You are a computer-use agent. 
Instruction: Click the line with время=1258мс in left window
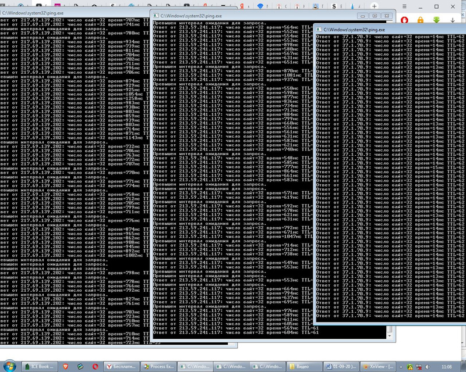click(x=74, y=98)
